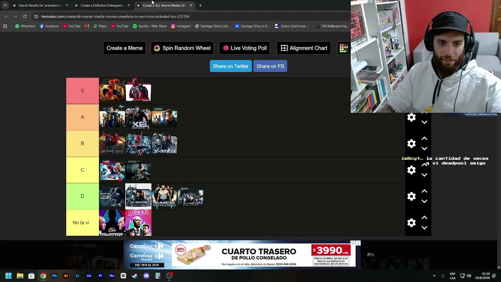
Task: Move the C tier row down
Action: click(x=424, y=175)
